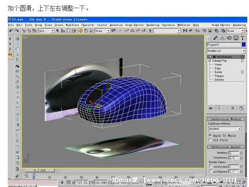The height and width of the screenshot is (187, 249).
Task: Switch to the Hierarchy command panel
Action: tap(222, 38)
